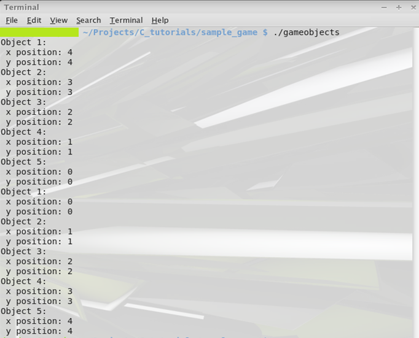Click 'x position: 3' under first Object 2

tap(39, 82)
